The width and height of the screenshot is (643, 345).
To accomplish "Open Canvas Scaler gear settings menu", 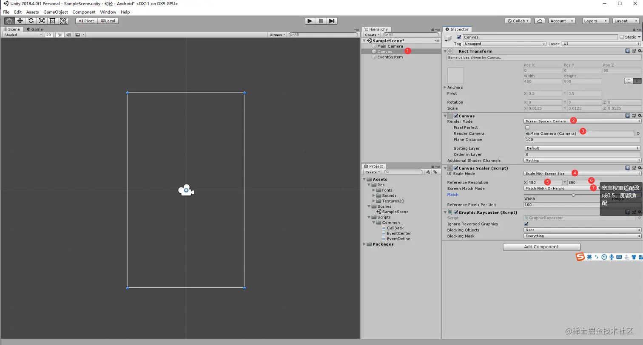I will [640, 168].
